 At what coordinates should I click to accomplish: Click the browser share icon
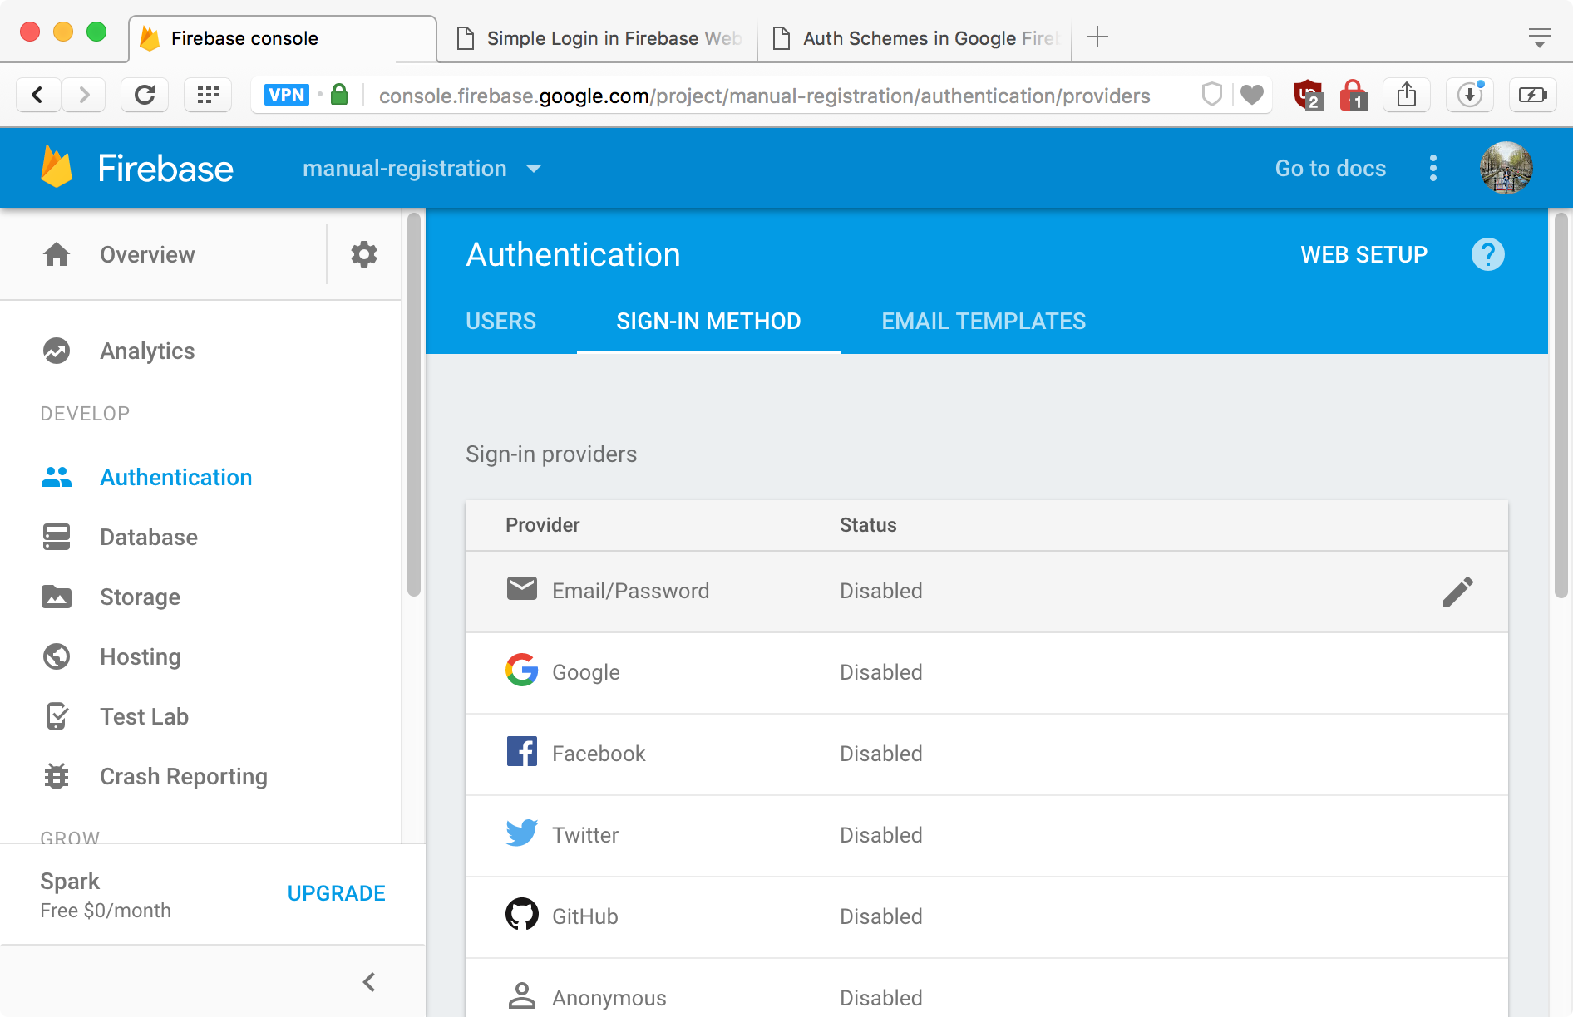pyautogui.click(x=1407, y=95)
